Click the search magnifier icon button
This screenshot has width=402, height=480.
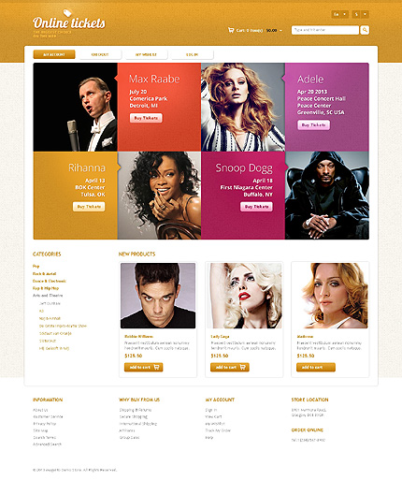point(365,30)
